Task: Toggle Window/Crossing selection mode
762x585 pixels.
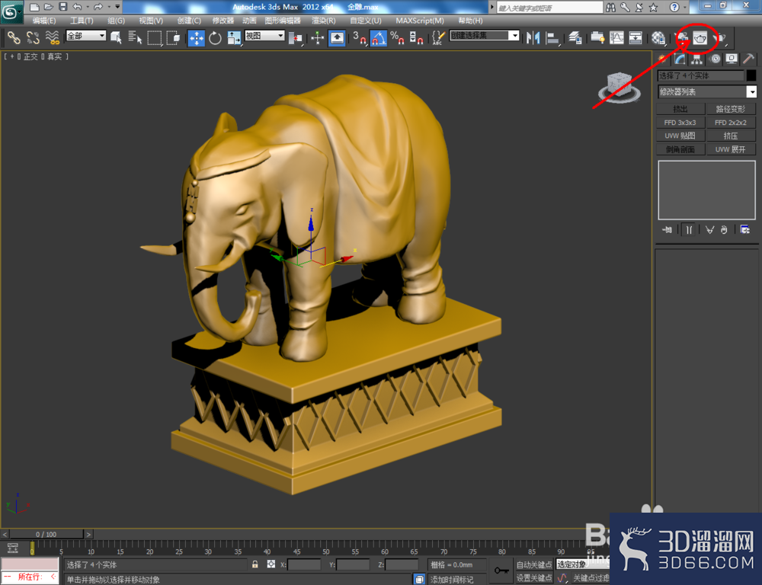Action: 173,37
